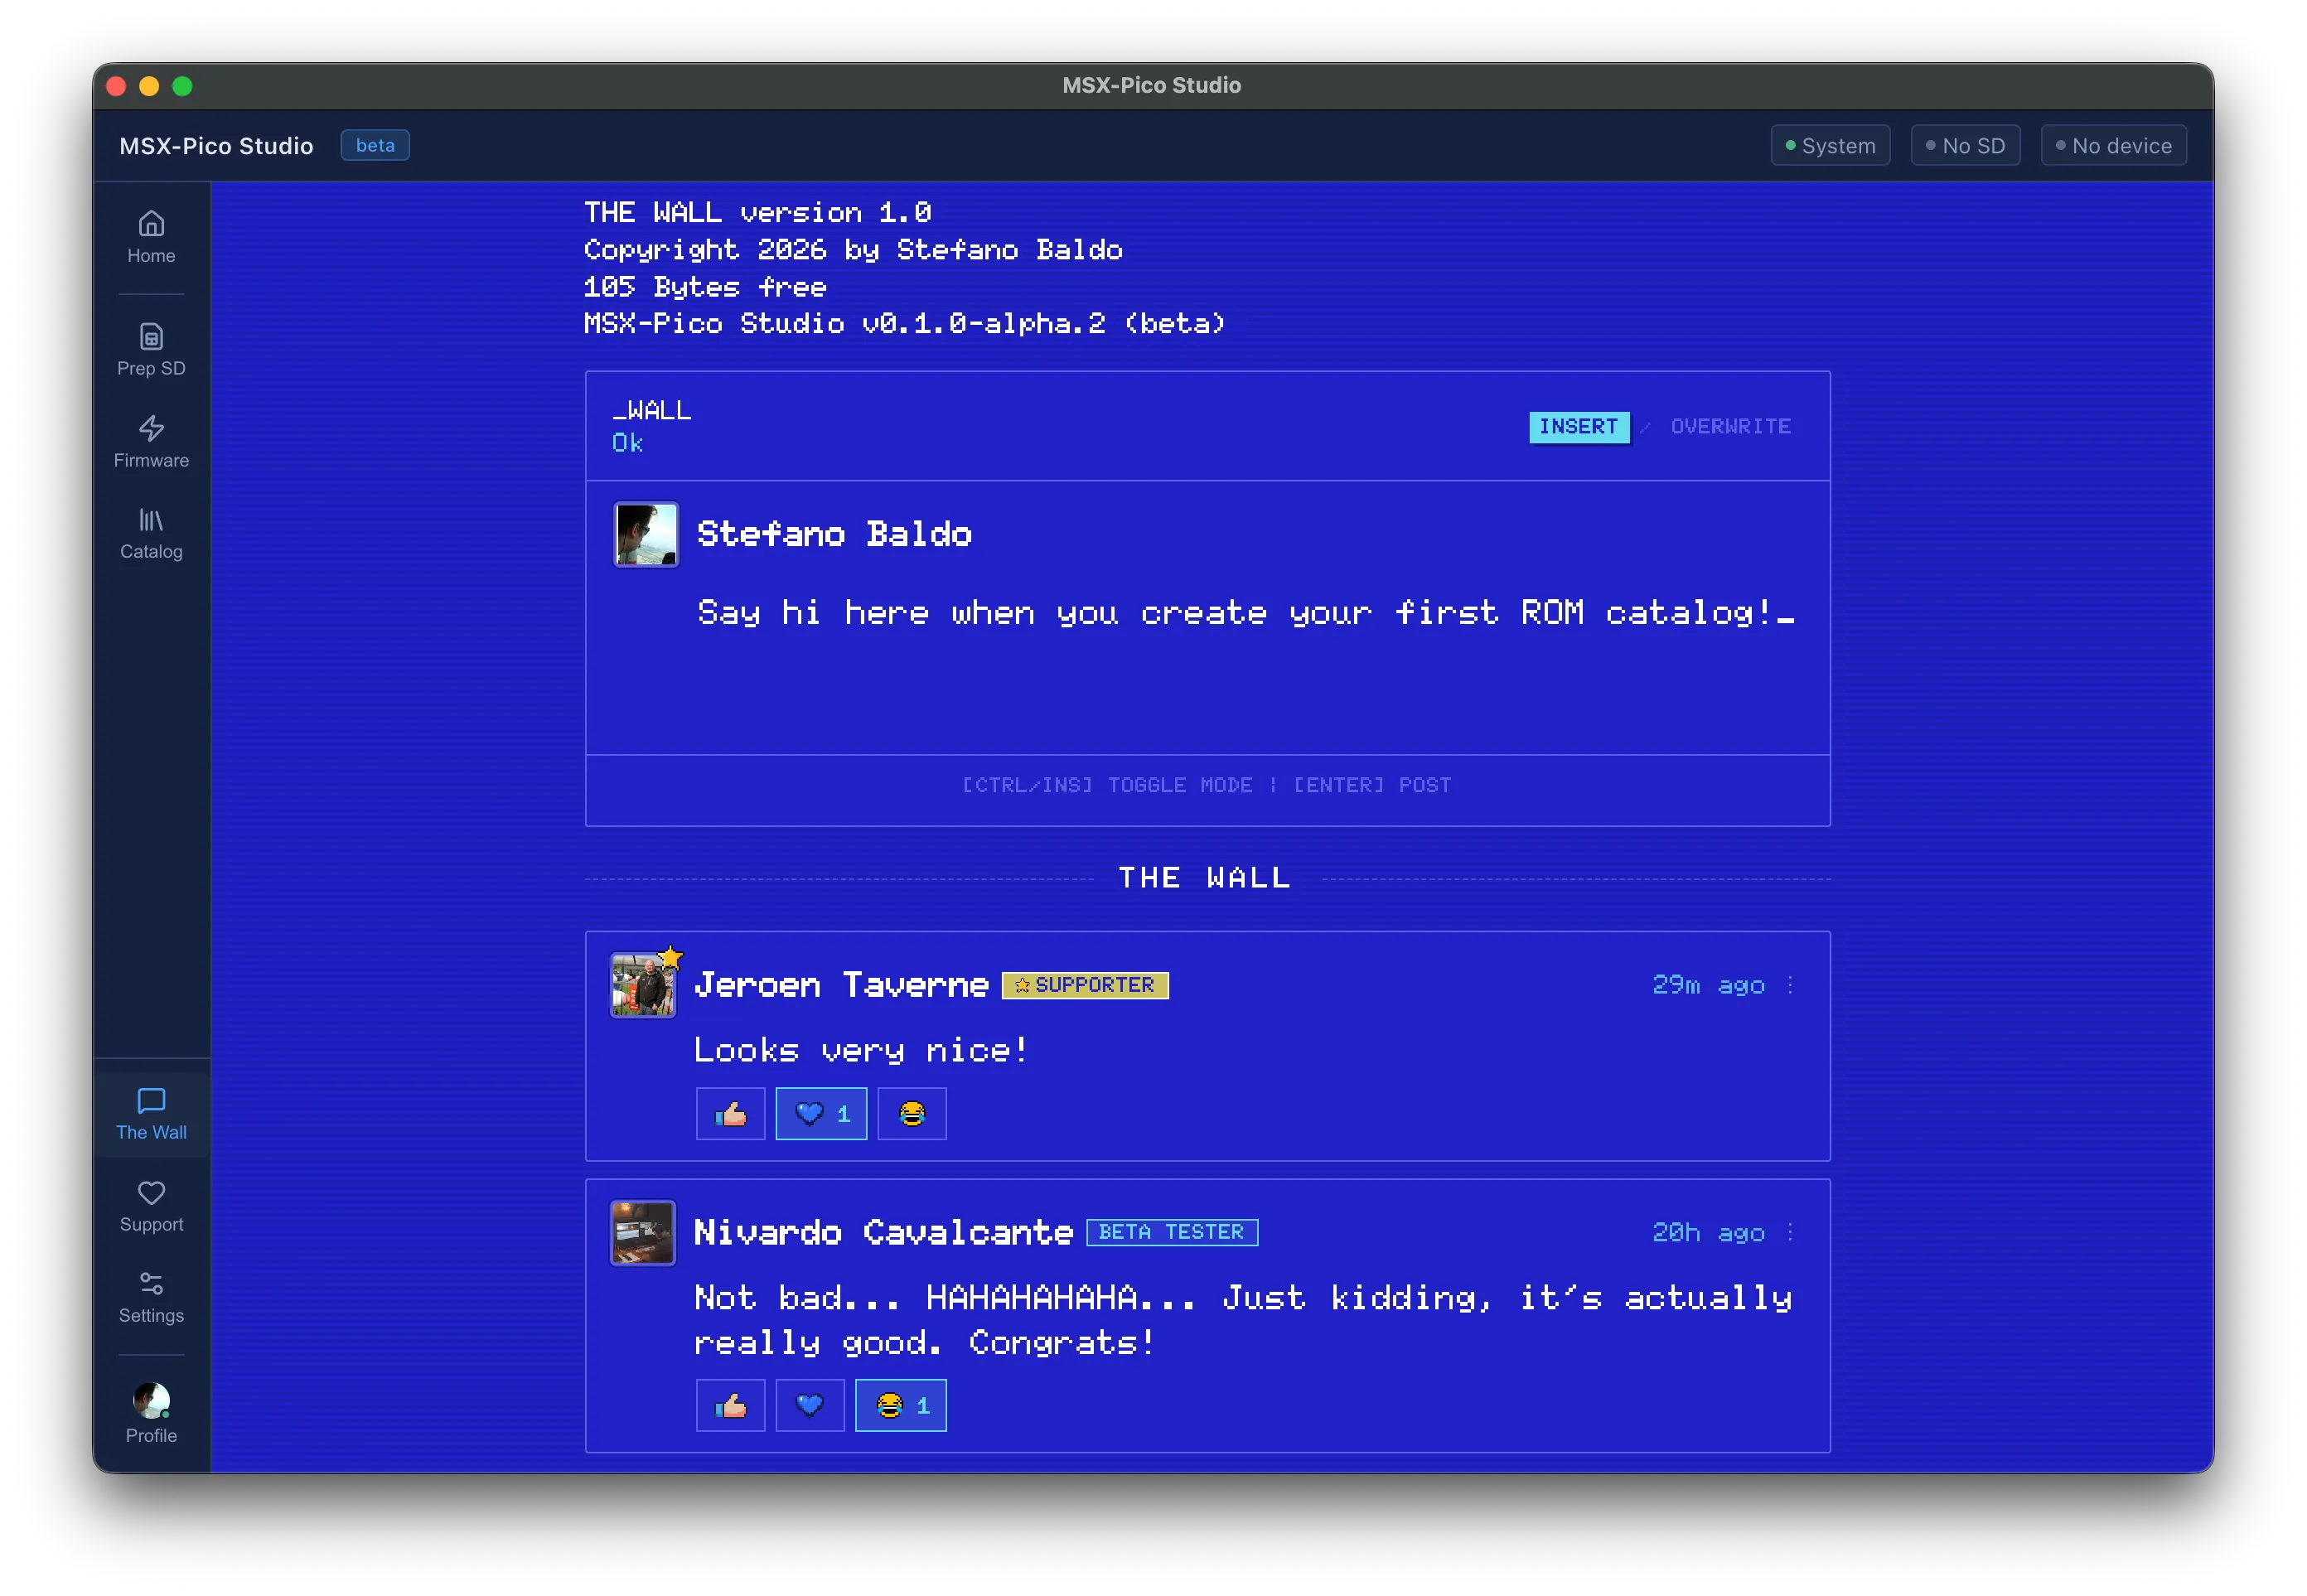Click Stefano Baldo's avatar in composer

point(646,535)
